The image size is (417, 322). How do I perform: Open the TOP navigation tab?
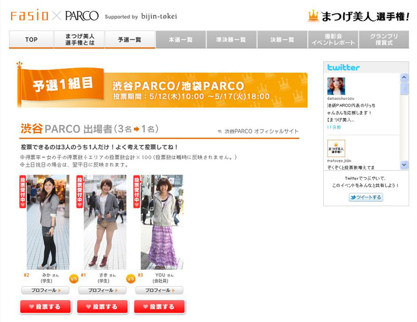(31, 39)
